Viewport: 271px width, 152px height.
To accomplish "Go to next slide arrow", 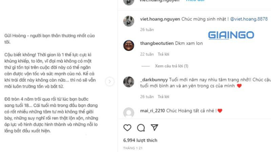I will pyautogui.click(x=109, y=82).
